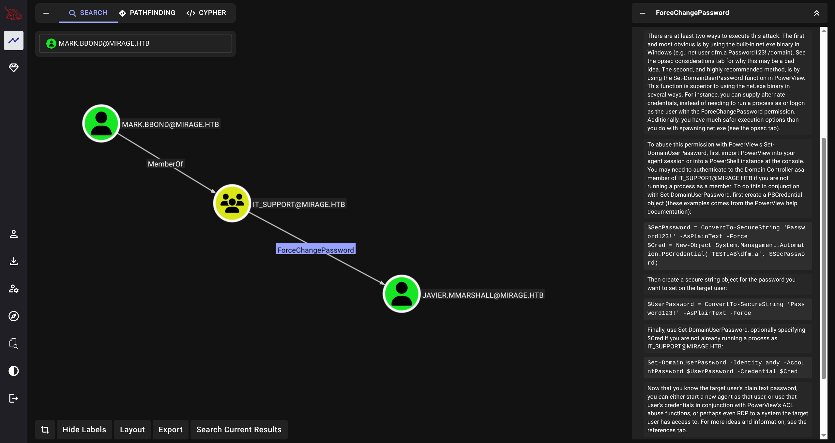The width and height of the screenshot is (835, 443).
Task: Open the Layout dropdown menu
Action: pos(132,430)
